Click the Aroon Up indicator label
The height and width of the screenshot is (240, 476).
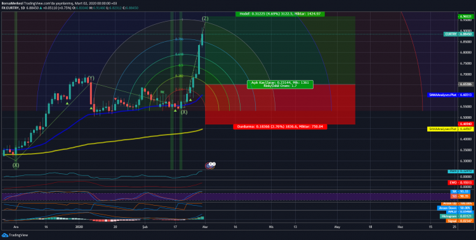tap(458, 204)
